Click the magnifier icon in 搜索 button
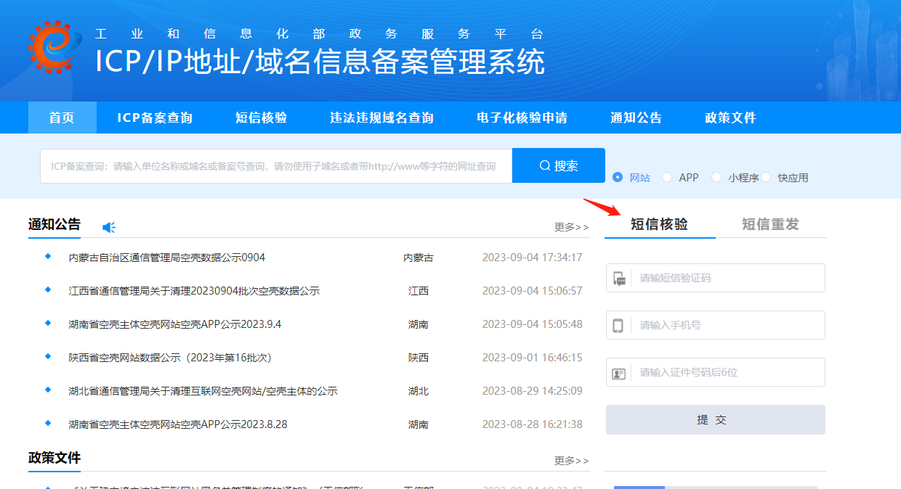Screen dimensions: 901x489 coord(545,165)
